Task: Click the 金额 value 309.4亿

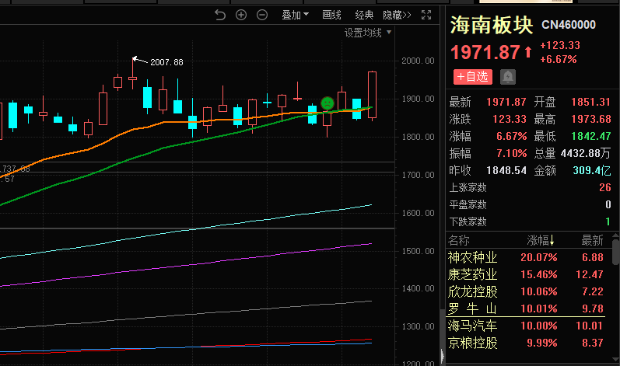Action: (591, 170)
